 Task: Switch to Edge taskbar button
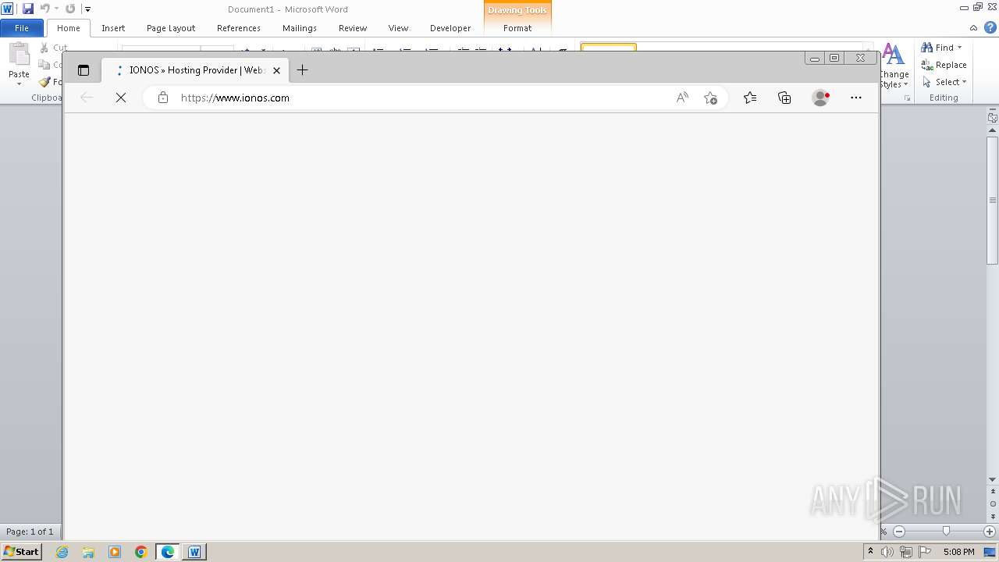tap(168, 552)
